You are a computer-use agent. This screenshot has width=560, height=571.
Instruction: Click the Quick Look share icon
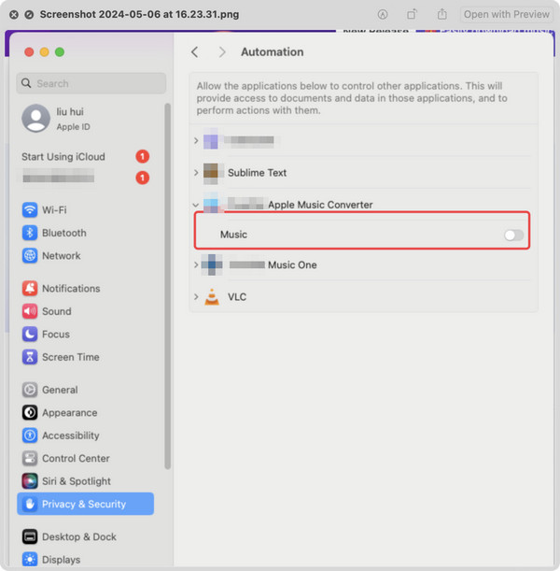click(441, 15)
